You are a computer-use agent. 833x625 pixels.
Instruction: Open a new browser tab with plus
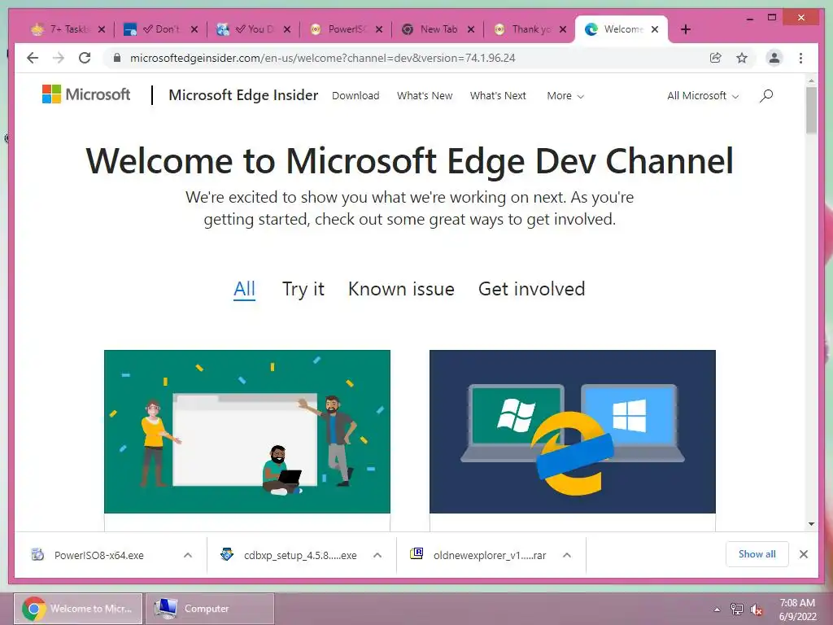[x=685, y=29]
